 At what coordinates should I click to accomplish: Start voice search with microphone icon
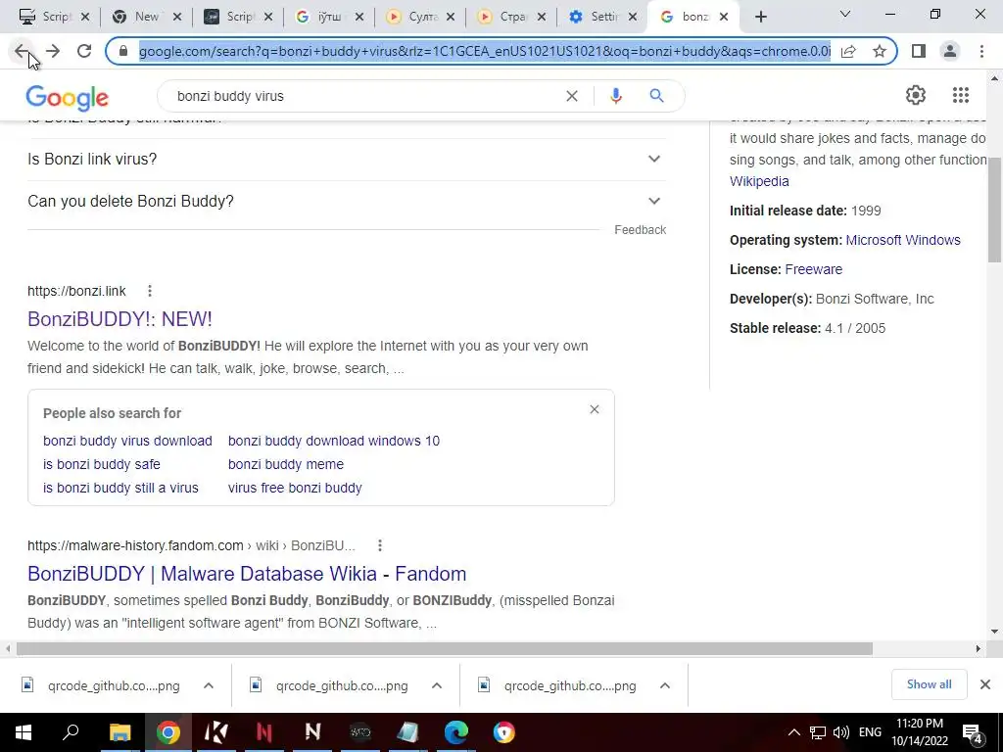click(616, 96)
